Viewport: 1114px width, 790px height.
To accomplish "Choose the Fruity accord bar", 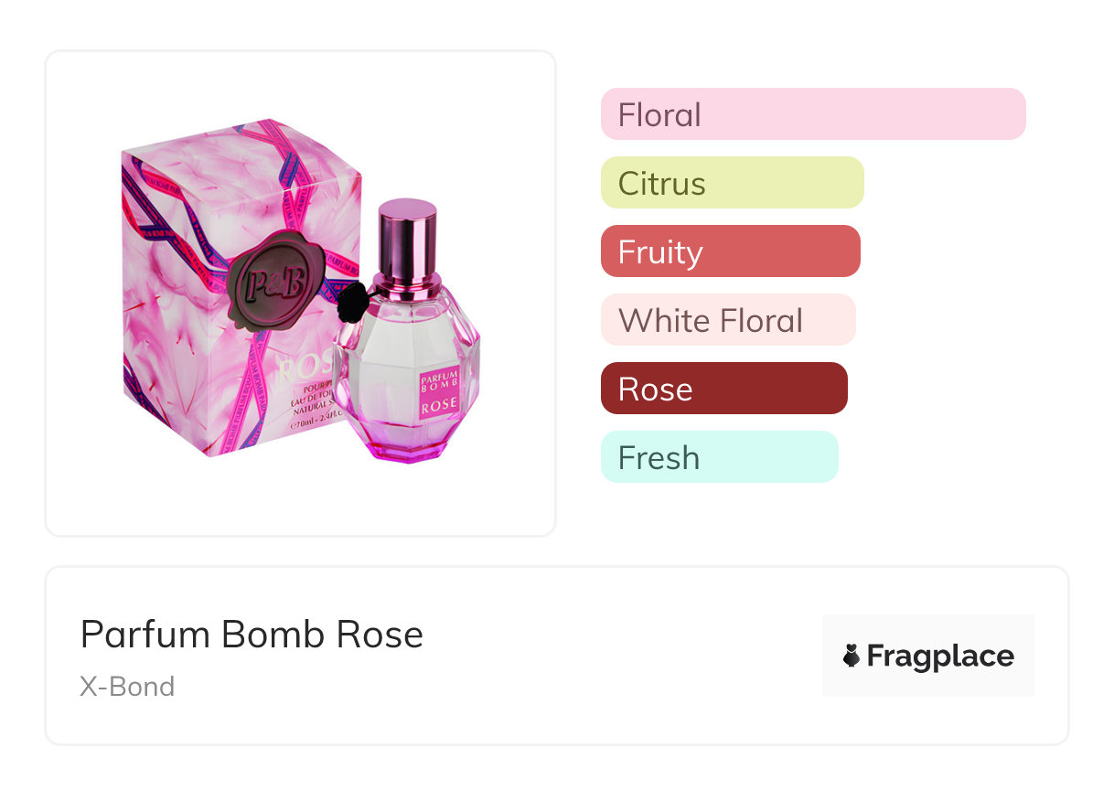I will [730, 251].
